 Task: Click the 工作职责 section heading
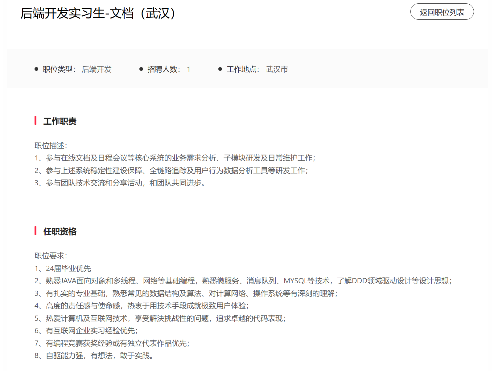click(x=60, y=121)
